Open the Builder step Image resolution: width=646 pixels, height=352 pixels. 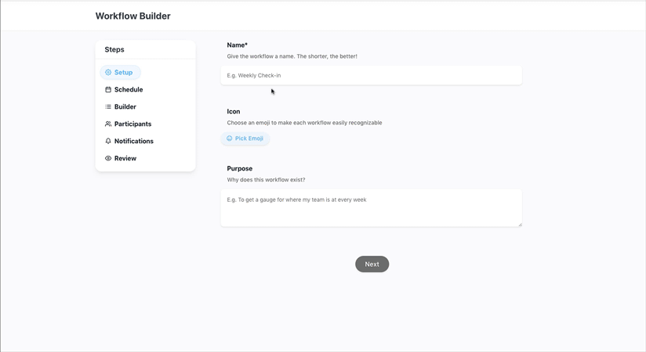(x=121, y=107)
